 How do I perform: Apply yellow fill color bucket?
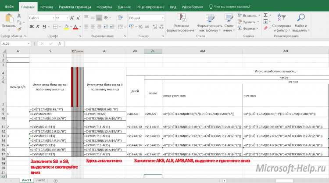pyautogui.click(x=66, y=27)
